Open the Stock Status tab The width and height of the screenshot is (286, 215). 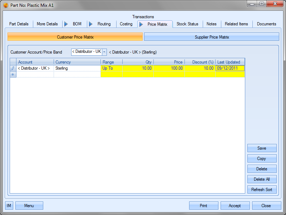(x=187, y=24)
